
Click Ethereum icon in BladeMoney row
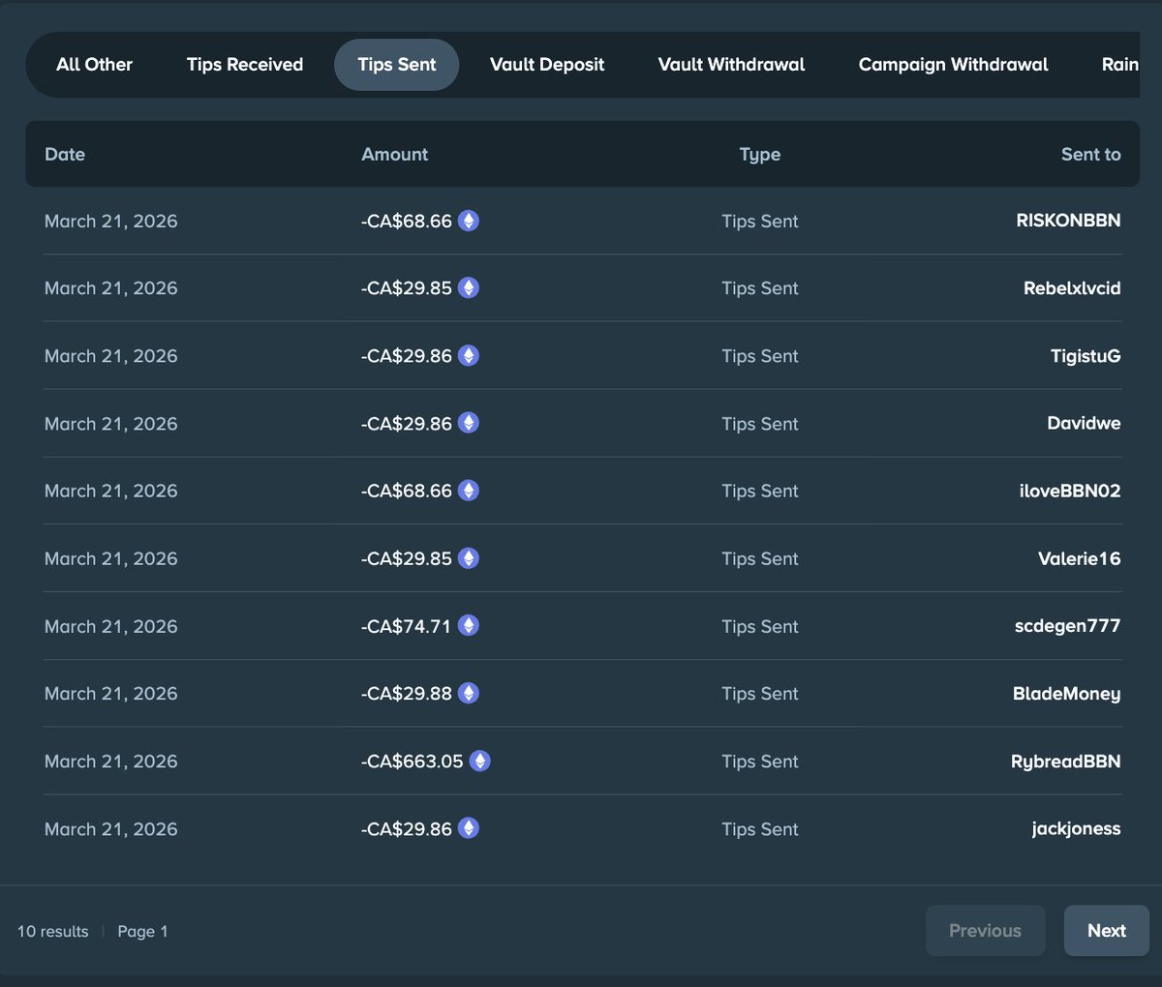pos(469,693)
